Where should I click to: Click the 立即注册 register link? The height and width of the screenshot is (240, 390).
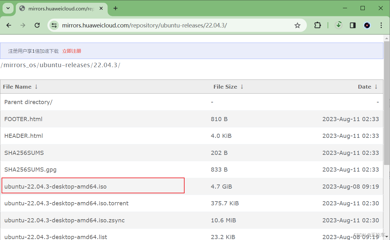72,51
